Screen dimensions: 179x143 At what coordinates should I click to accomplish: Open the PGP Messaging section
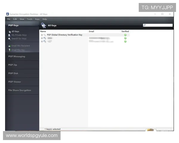click(x=22, y=56)
